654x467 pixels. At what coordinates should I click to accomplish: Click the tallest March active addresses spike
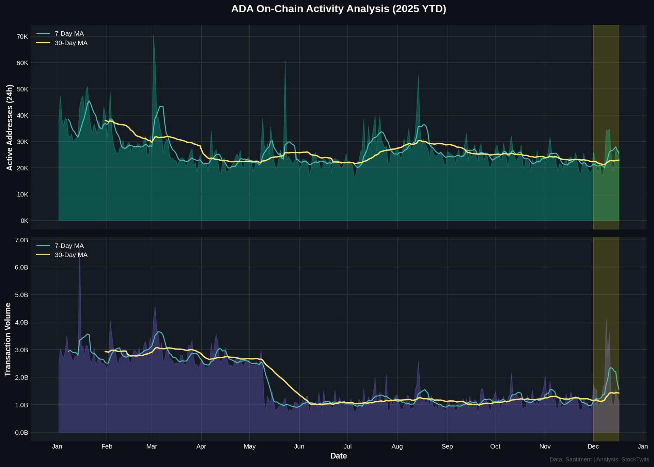(154, 36)
